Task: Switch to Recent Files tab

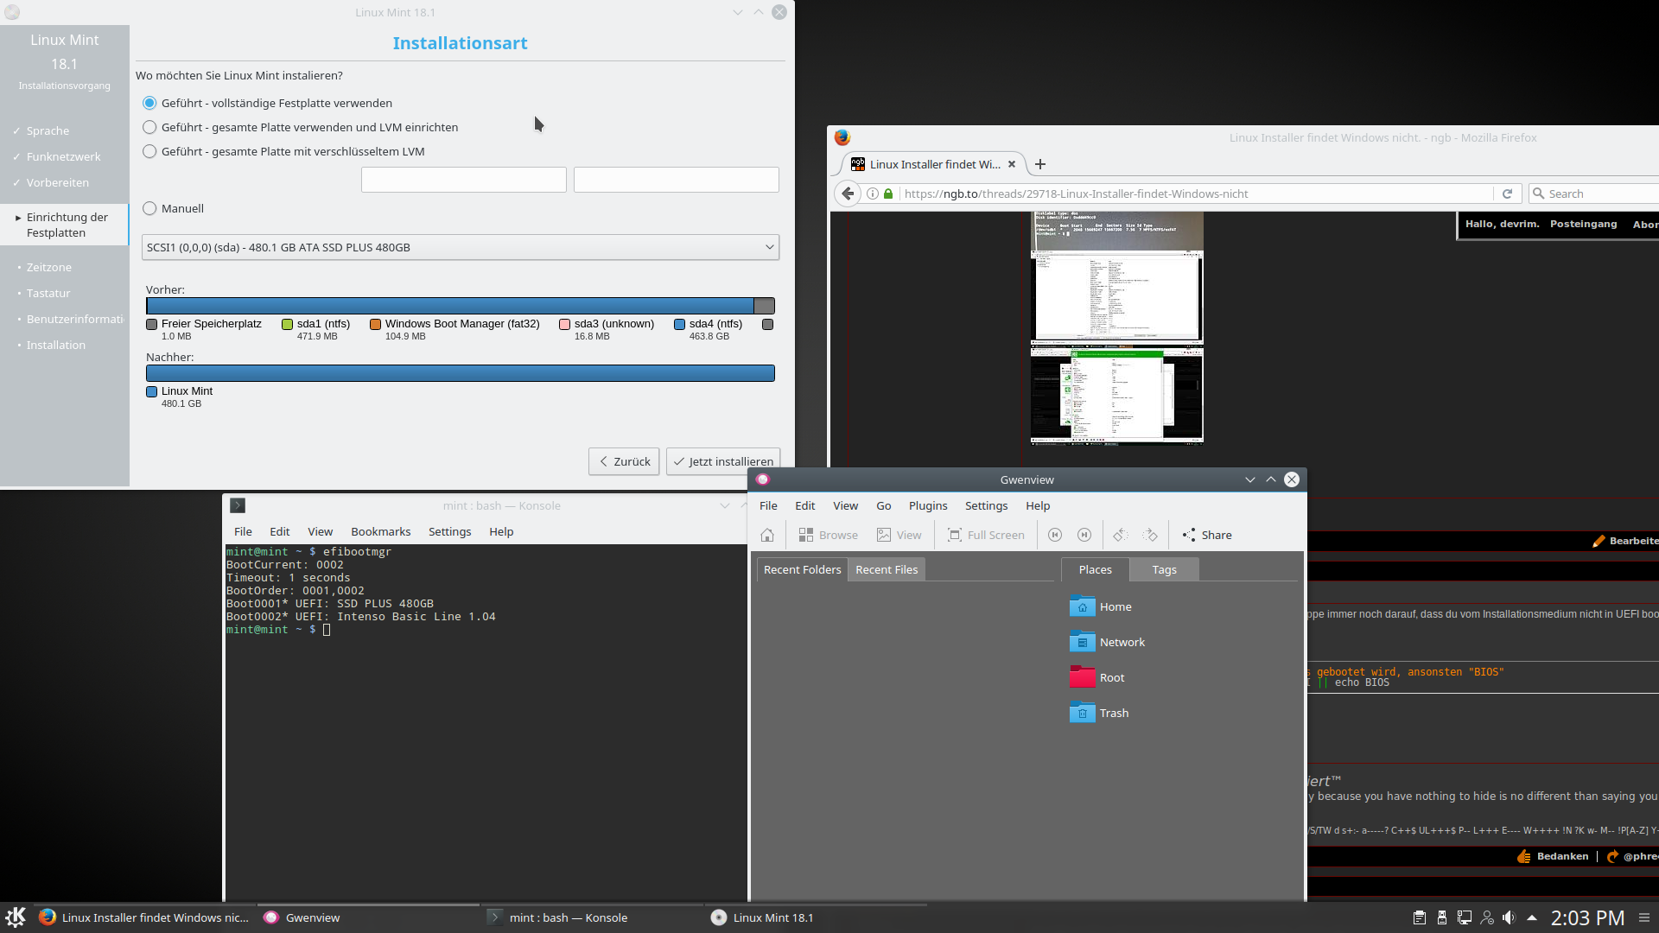Action: tap(887, 569)
